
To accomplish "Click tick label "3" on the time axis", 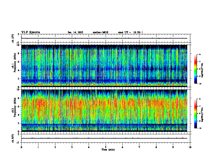I will (x=72, y=147).
